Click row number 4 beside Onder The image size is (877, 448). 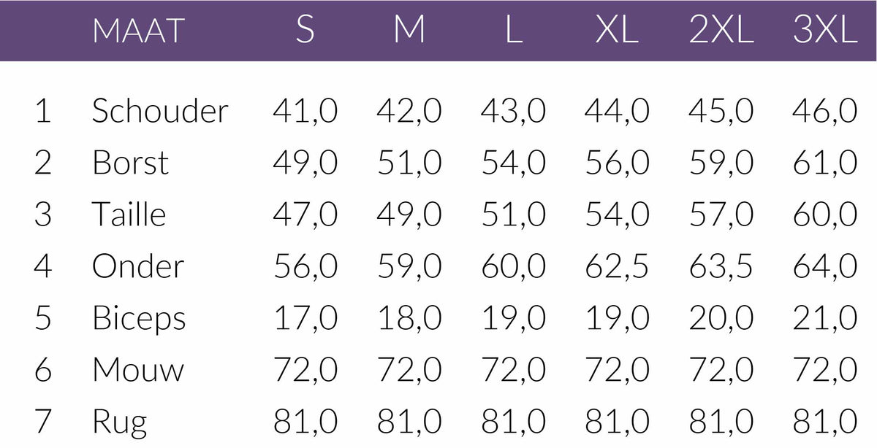[x=43, y=266]
